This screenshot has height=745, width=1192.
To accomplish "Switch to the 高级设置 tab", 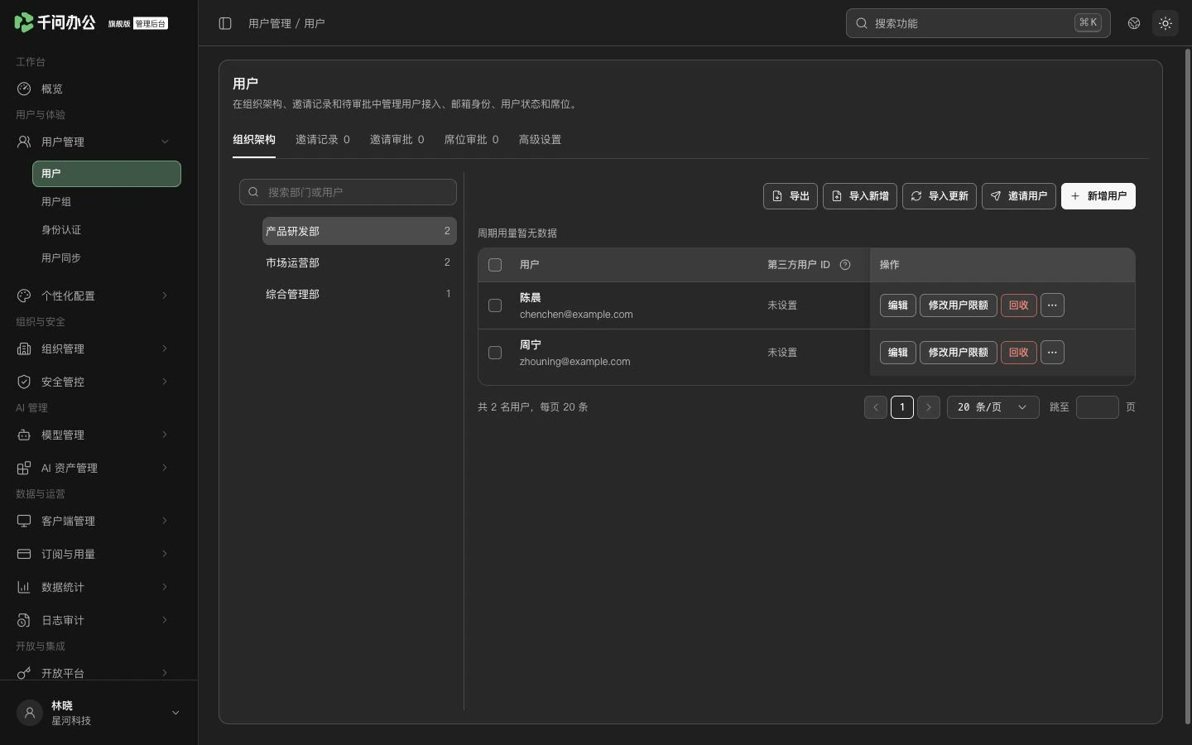I will [x=540, y=140].
